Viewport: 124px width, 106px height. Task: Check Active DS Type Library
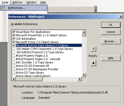pos(14,73)
